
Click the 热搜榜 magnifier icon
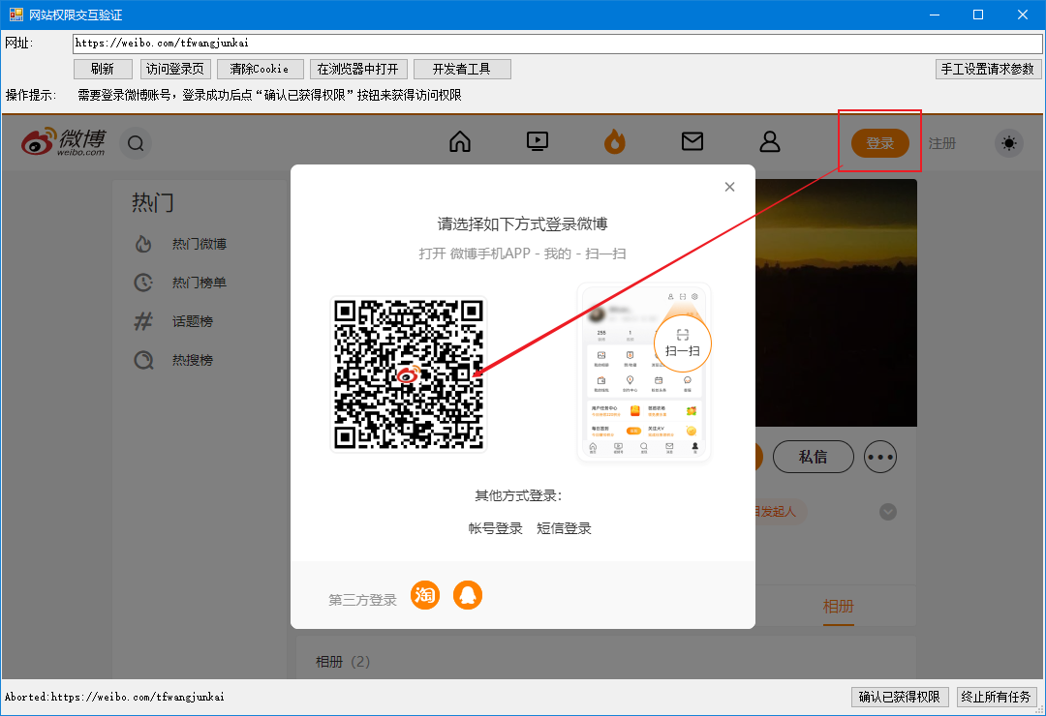[x=143, y=360]
